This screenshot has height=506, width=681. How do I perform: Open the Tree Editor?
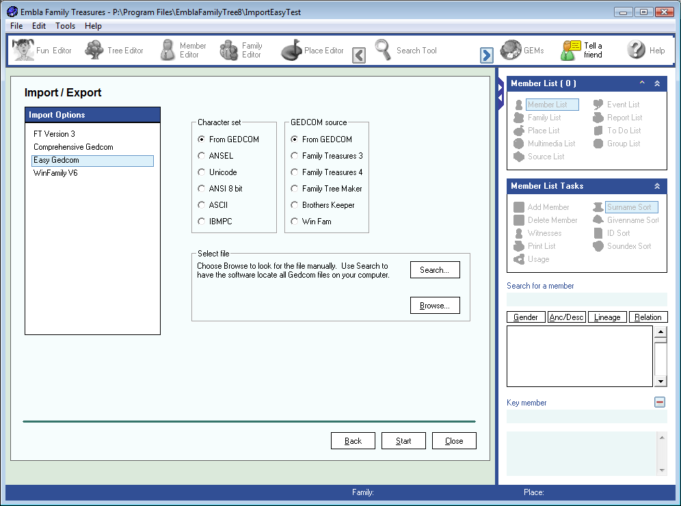(114, 51)
